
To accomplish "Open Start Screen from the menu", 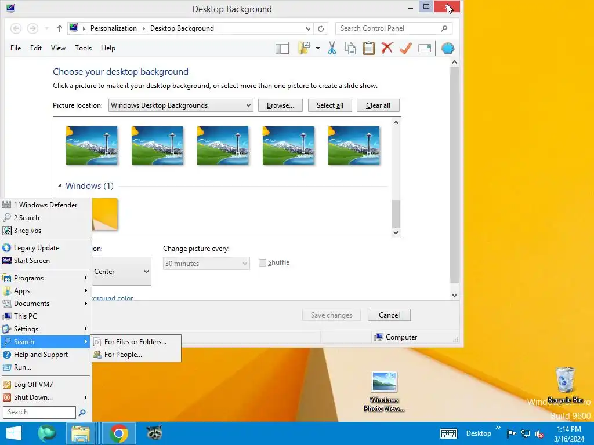I will (x=45, y=261).
